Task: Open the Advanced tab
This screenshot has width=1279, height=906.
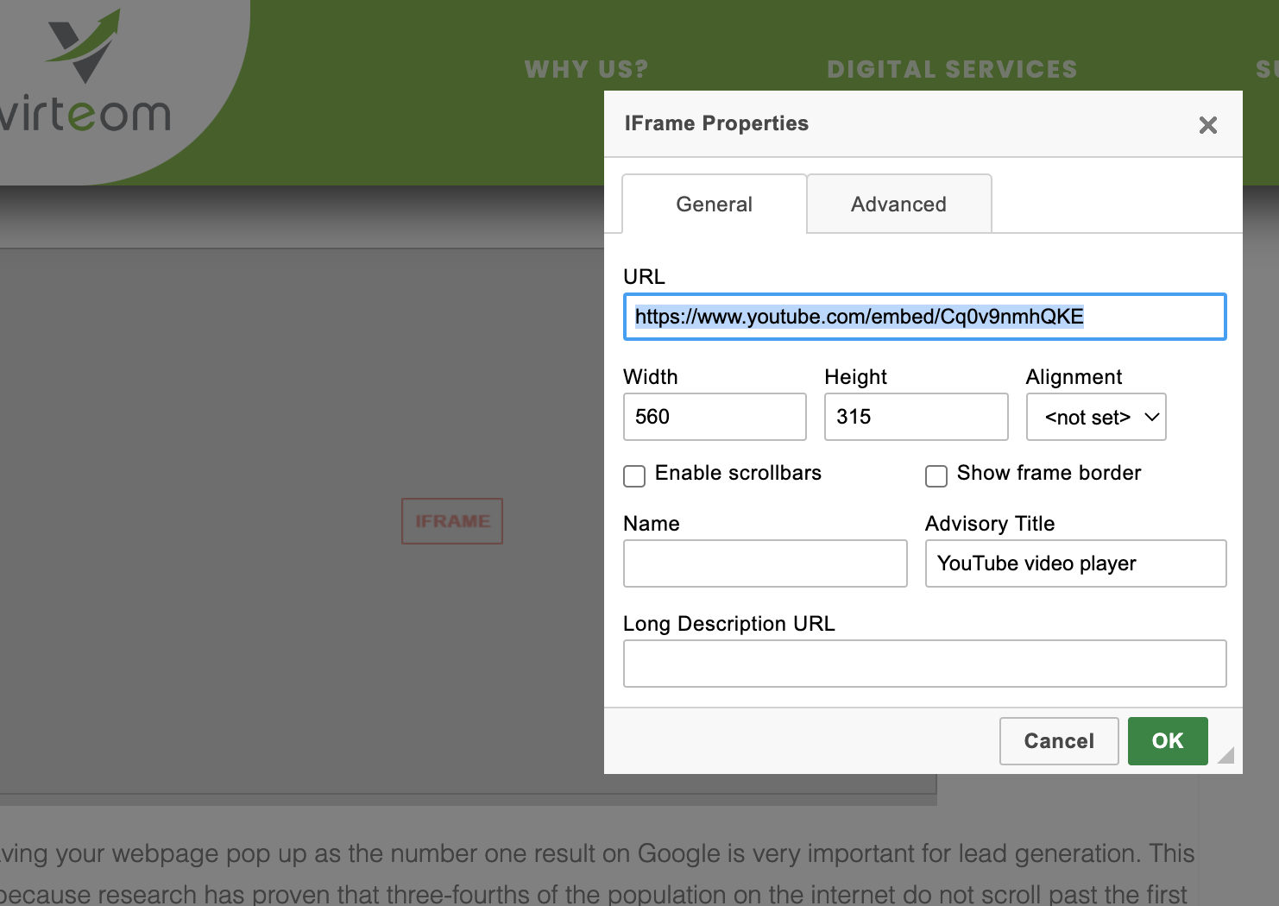Action: coord(898,204)
